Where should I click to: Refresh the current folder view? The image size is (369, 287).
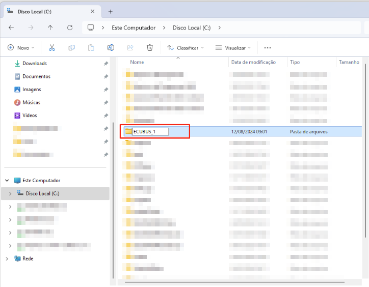pyautogui.click(x=70, y=27)
